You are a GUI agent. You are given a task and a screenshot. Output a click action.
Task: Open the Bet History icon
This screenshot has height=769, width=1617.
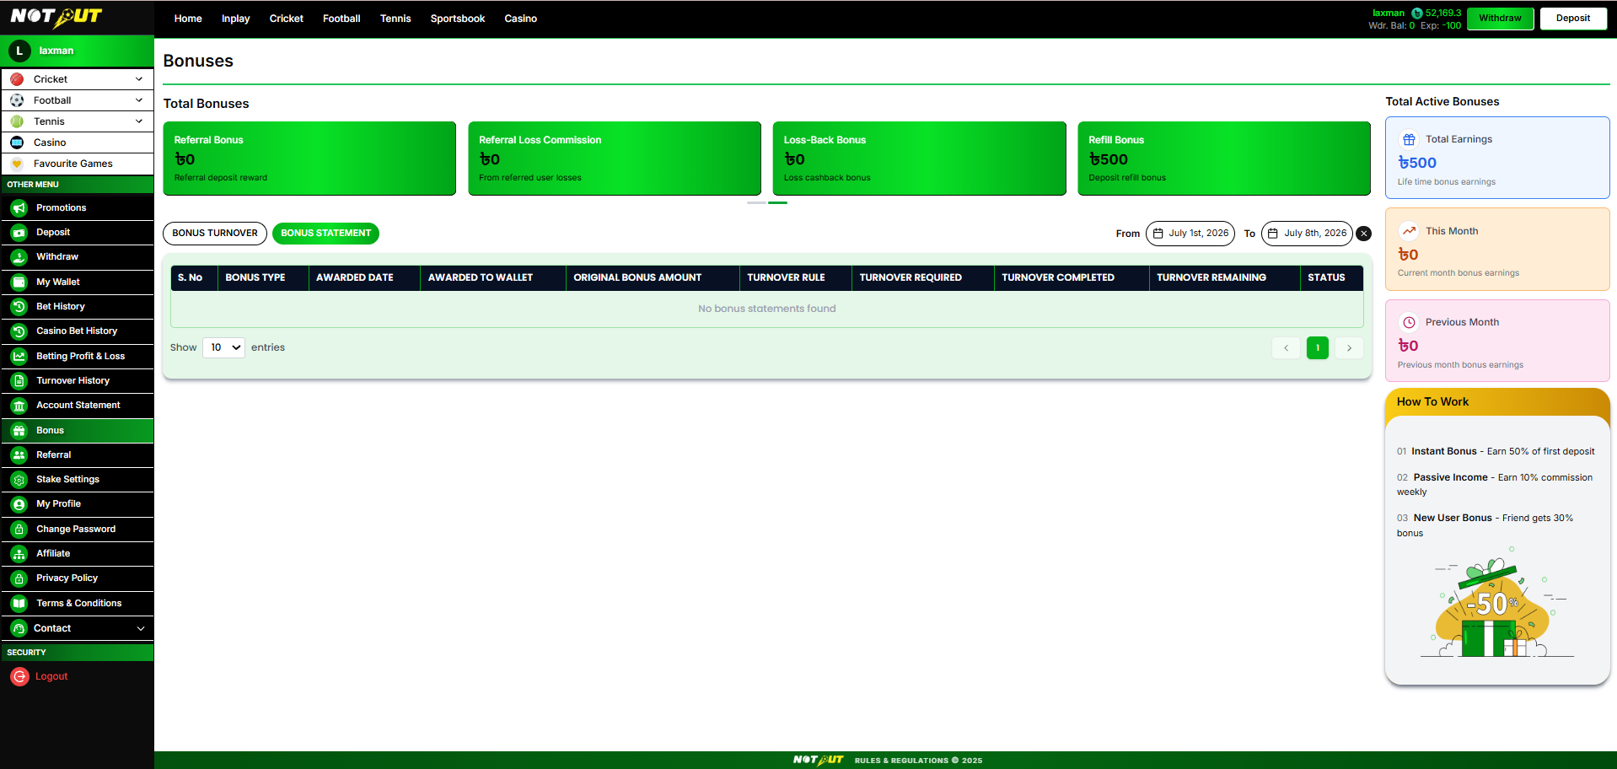[19, 307]
